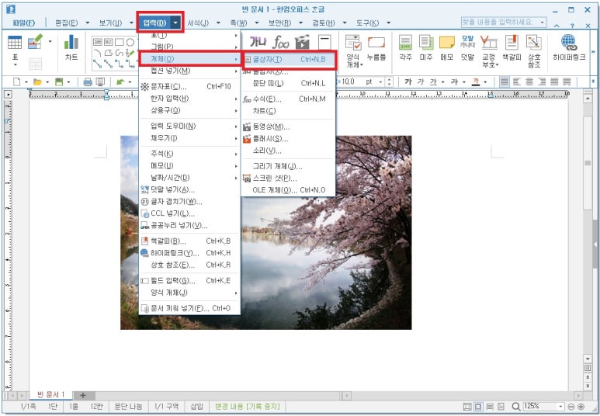The height and width of the screenshot is (416, 600).
Task: Open the 파일(F) menu
Action: 24,23
